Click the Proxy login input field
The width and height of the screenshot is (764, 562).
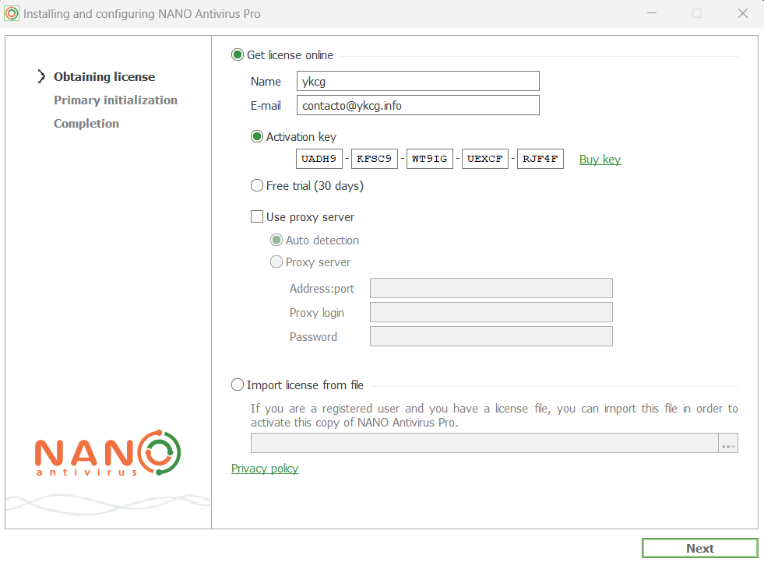pos(491,312)
